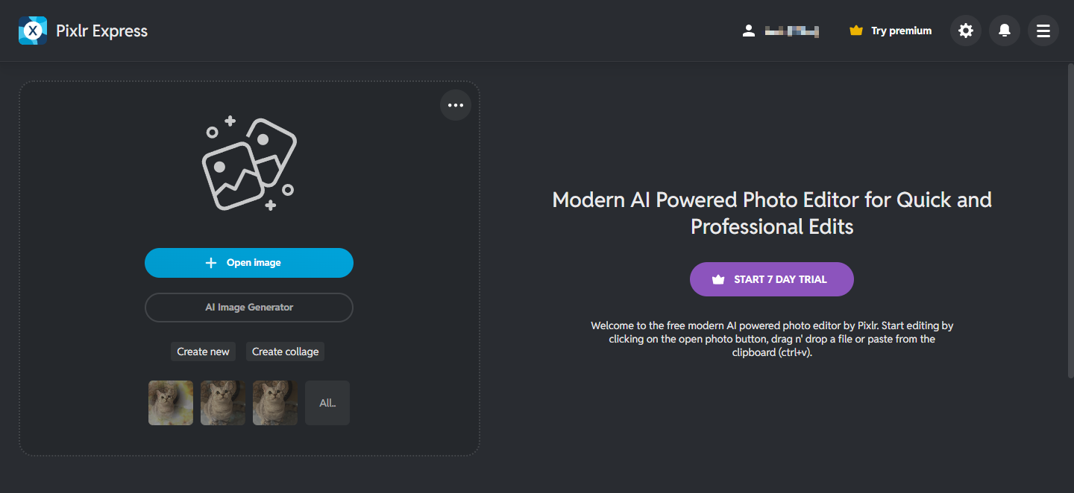The width and height of the screenshot is (1074, 493).
Task: Open the notifications bell
Action: click(x=1004, y=31)
